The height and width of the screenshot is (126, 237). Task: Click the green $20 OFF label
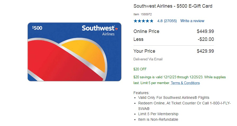coord(140,69)
